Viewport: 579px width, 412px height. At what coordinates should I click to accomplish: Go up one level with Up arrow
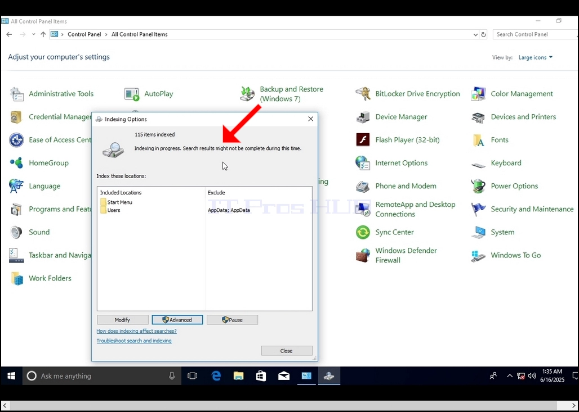pos(43,34)
